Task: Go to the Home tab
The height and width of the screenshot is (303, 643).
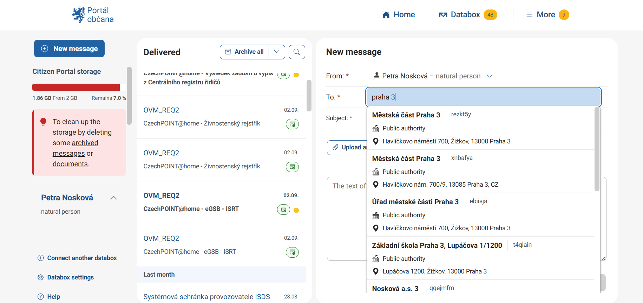Action: [399, 15]
